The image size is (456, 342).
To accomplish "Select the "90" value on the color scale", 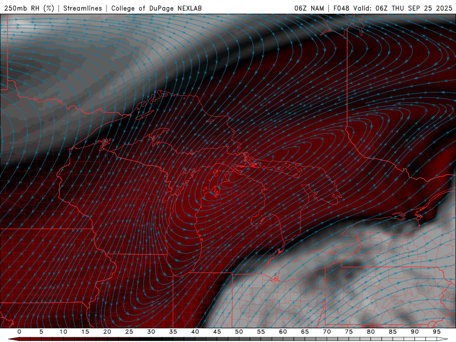I will [414, 332].
